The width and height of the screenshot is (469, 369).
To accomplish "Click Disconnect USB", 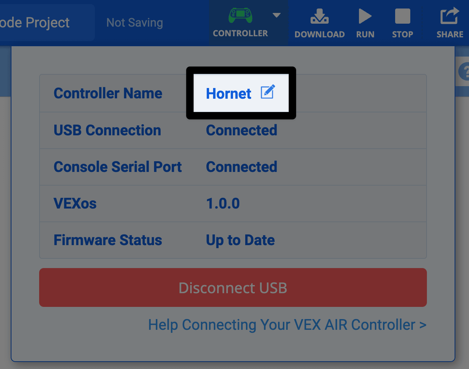I will click(x=233, y=288).
